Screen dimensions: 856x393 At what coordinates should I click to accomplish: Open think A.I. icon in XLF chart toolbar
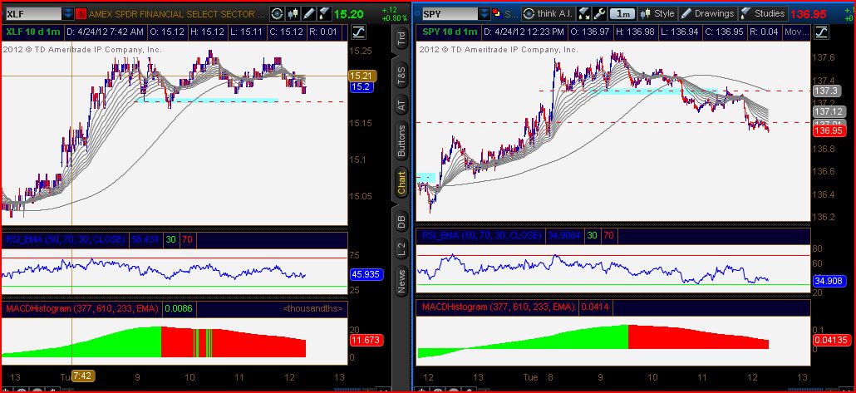(278, 13)
